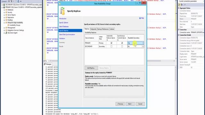Click the Integration Services Catalogs folder icon
The image size is (205, 115).
(6, 30)
